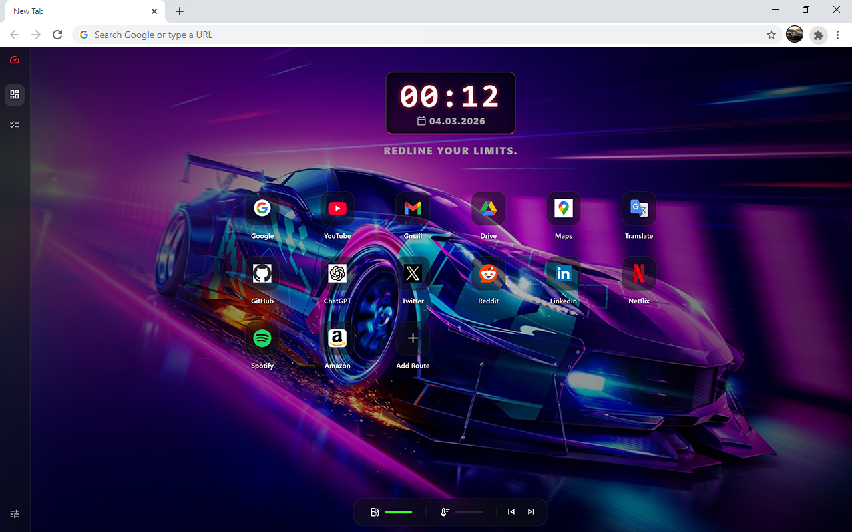Viewport: 852px width, 532px height.
Task: Open the YouTube shortcut
Action: [337, 209]
